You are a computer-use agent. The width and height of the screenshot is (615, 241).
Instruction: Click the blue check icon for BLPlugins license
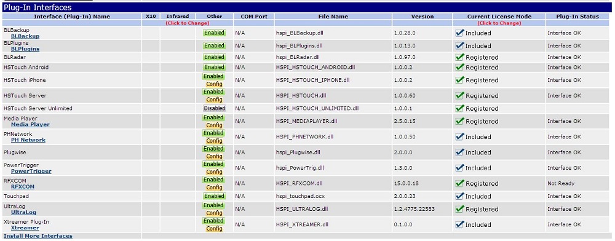pyautogui.click(x=459, y=46)
